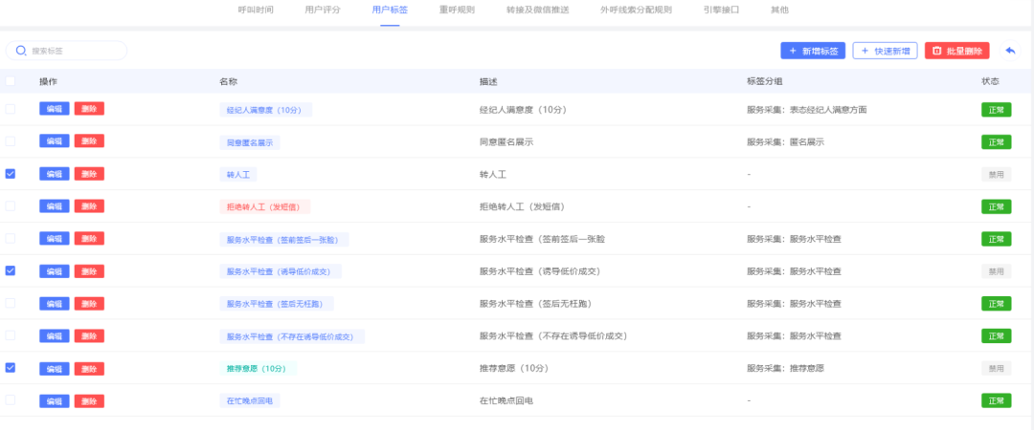The height and width of the screenshot is (430, 1034).
Task: Edit the 经纪人满意度（10分） tag
Action: [x=54, y=109]
